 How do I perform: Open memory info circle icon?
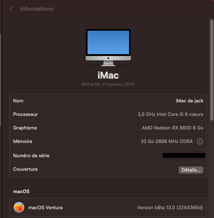pyautogui.click(x=200, y=142)
